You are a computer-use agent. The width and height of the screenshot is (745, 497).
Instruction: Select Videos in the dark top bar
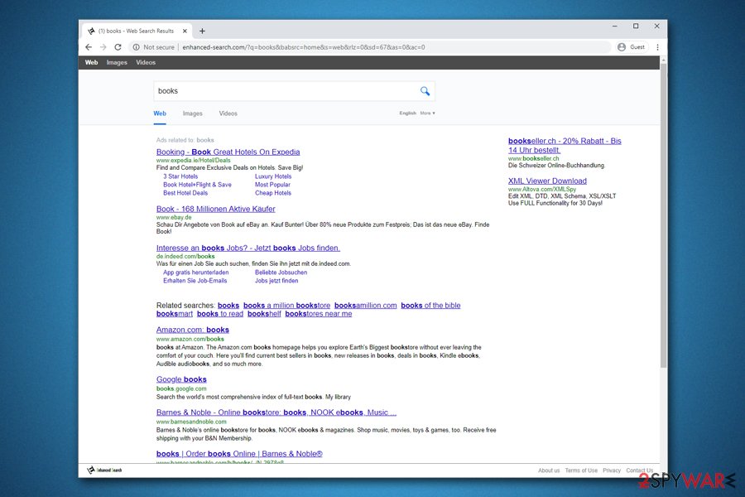[x=146, y=62]
